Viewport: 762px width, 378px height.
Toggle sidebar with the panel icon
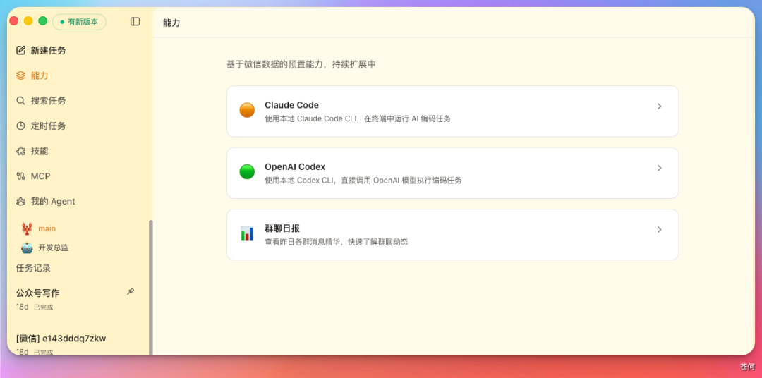[x=135, y=21]
